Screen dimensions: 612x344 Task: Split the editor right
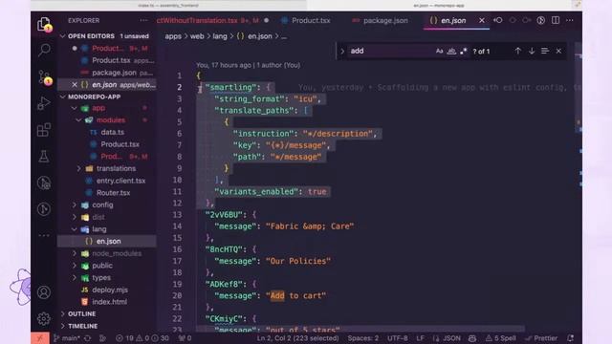[556, 20]
